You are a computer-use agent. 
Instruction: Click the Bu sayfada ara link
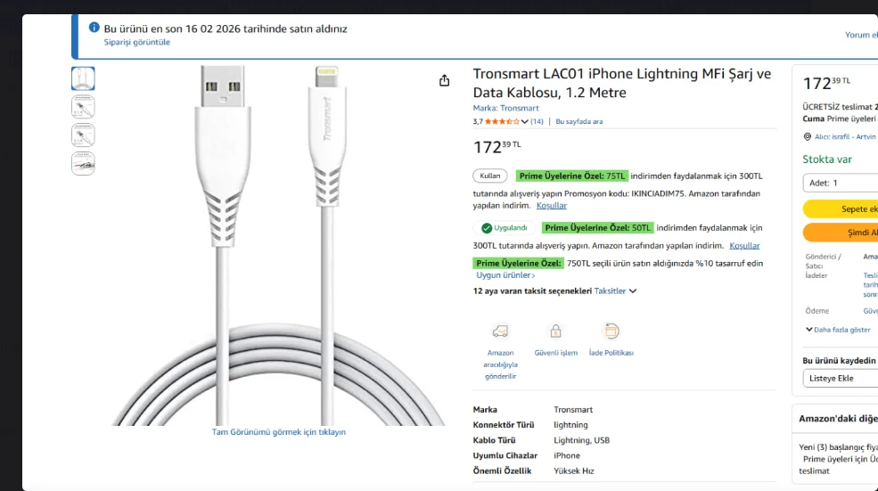(579, 121)
